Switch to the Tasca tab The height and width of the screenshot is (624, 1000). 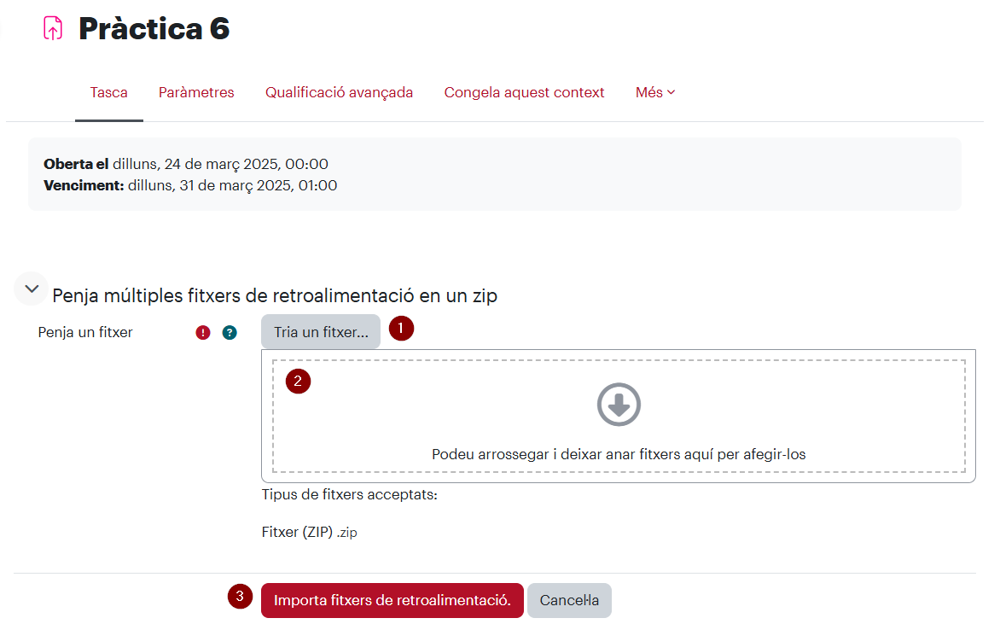coord(109,92)
